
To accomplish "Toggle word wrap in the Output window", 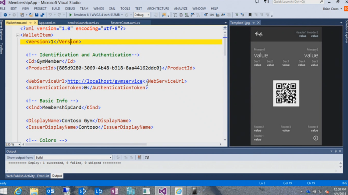I will click(x=147, y=157).
